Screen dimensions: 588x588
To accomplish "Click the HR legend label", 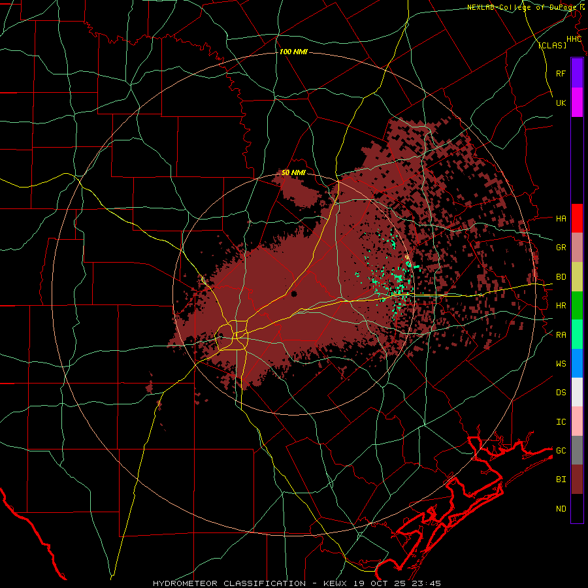I will coord(561,306).
